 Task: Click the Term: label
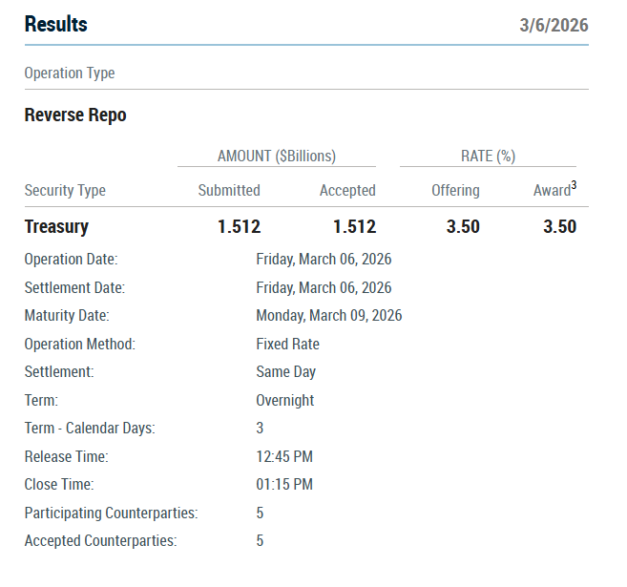coord(41,401)
